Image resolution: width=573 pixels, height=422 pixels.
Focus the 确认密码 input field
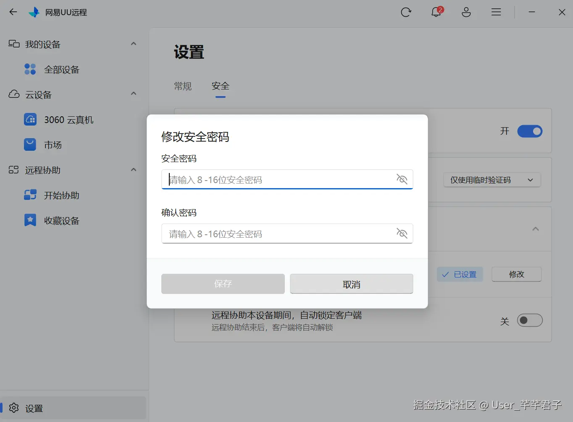click(x=287, y=233)
